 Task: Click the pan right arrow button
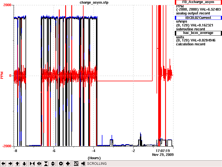10,164
